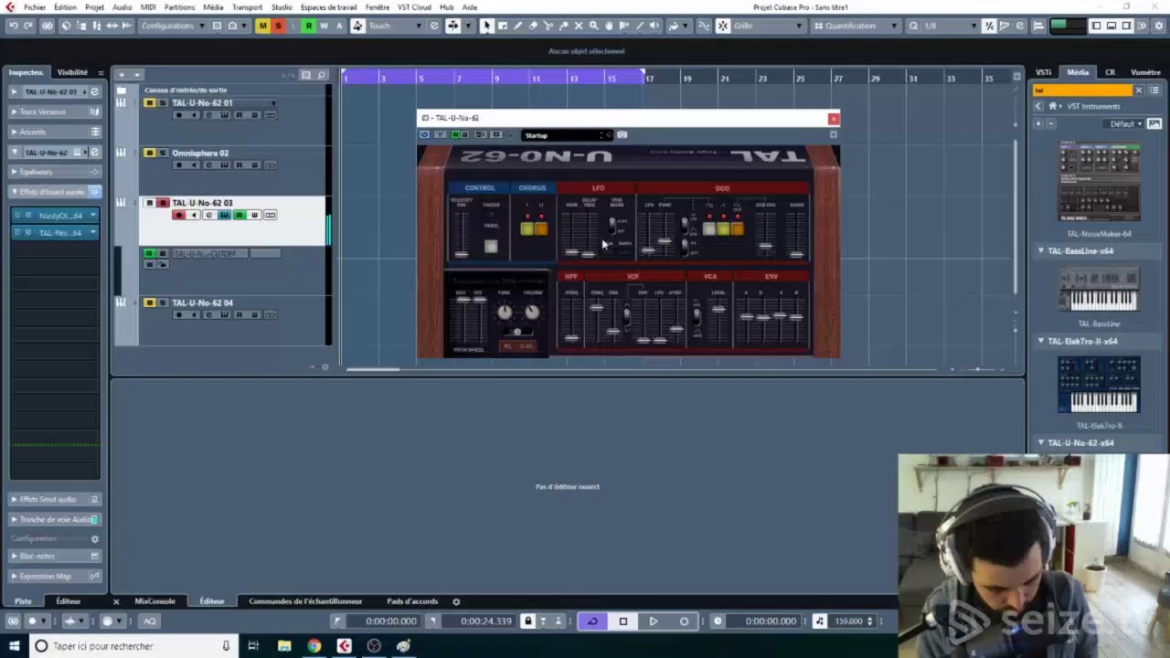
Task: Select the Play speaker tool
Action: tap(654, 26)
